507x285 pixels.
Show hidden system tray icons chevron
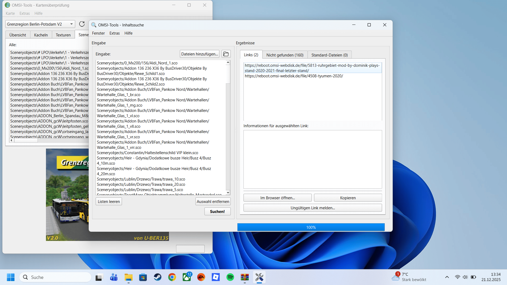(447, 277)
